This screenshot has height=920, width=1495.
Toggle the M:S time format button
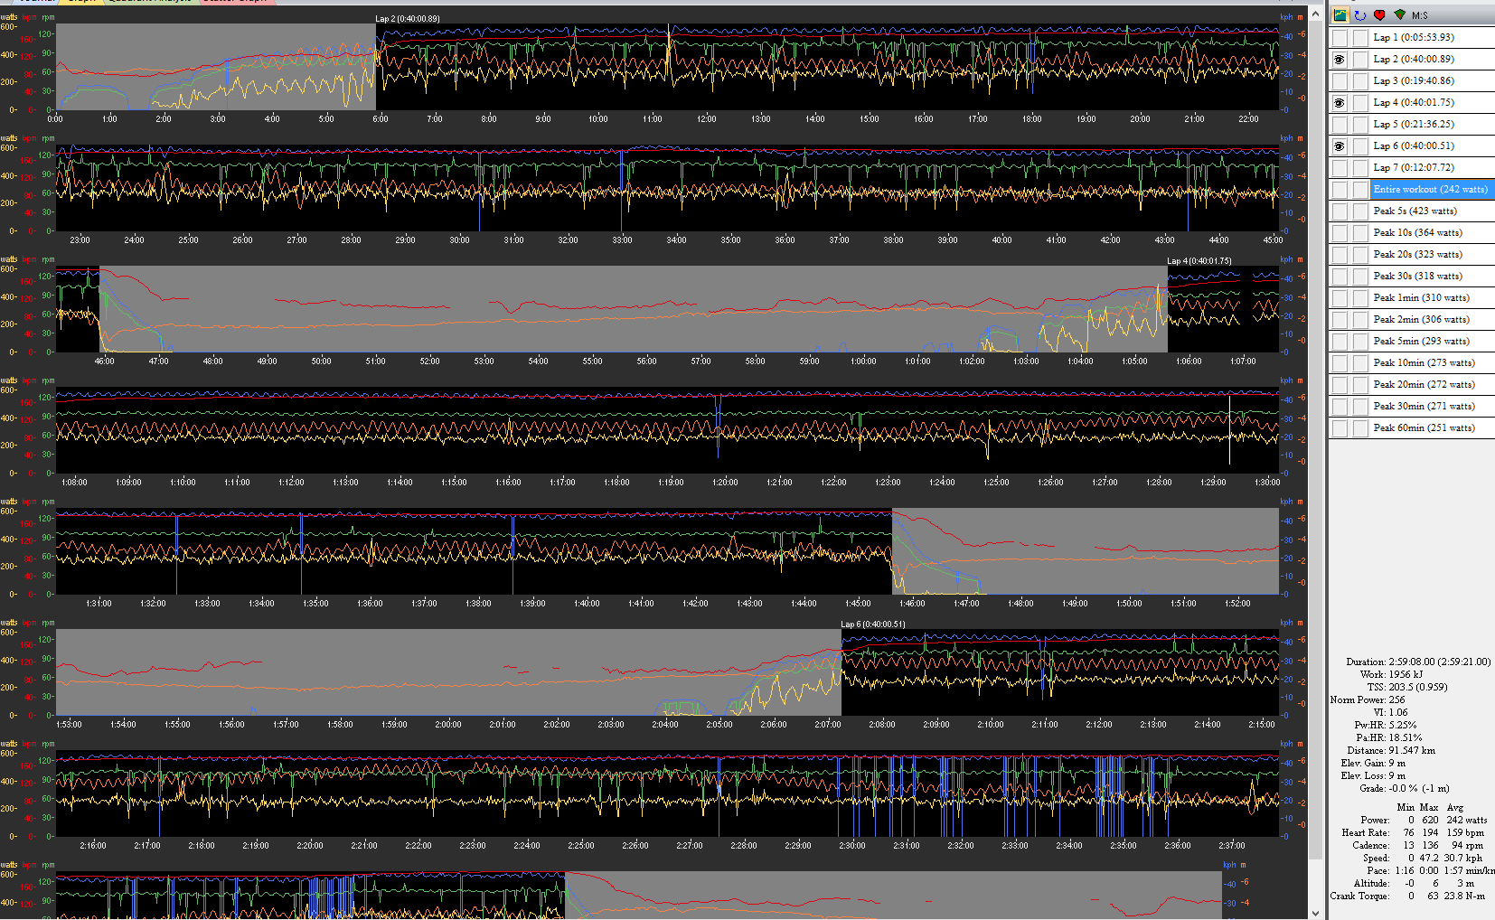tap(1420, 15)
